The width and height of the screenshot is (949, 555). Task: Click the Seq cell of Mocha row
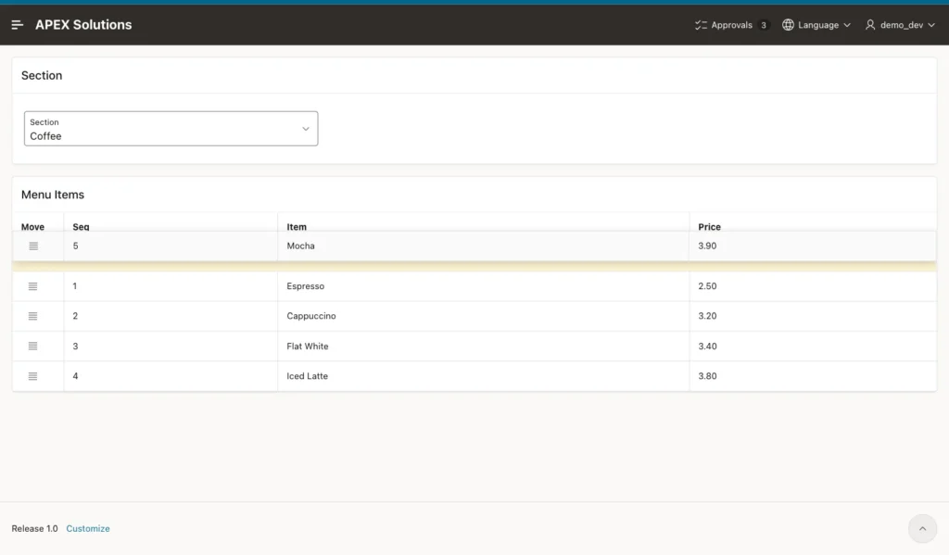point(171,246)
